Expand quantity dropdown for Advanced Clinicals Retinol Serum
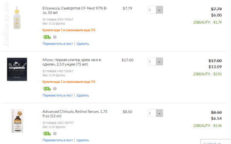 coord(156,113)
